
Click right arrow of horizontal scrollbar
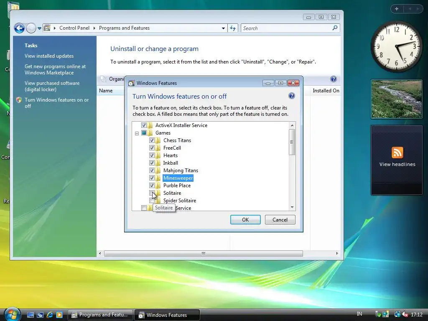click(337, 253)
